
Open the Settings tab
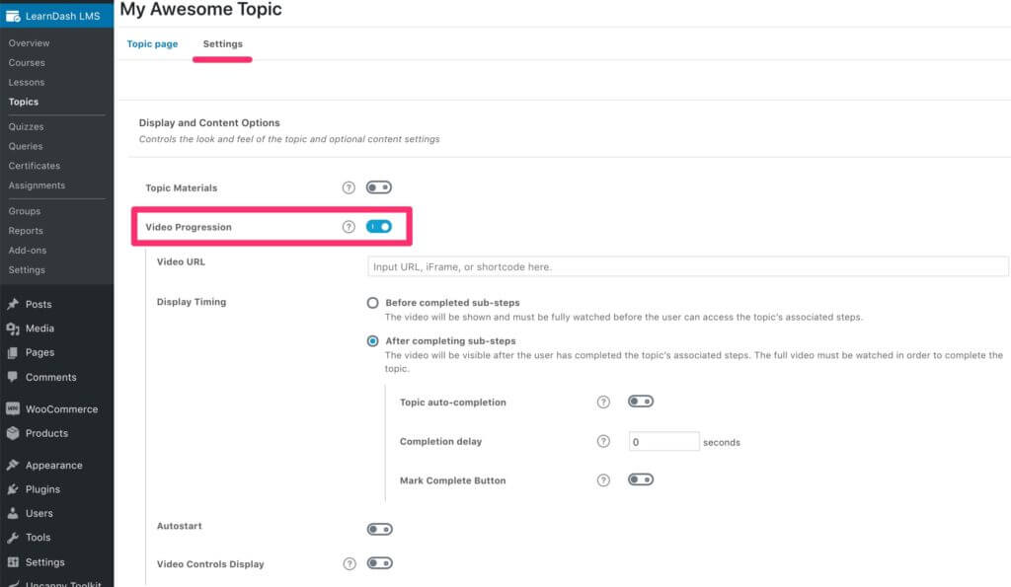(222, 44)
